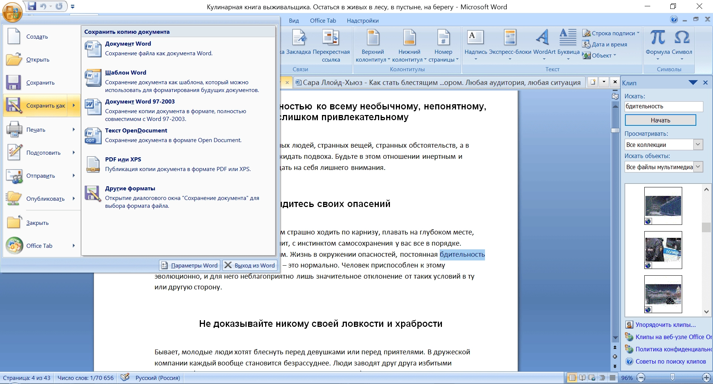713x384 pixels.
Task: Switch to the Вид ribbon tab
Action: pyautogui.click(x=294, y=21)
